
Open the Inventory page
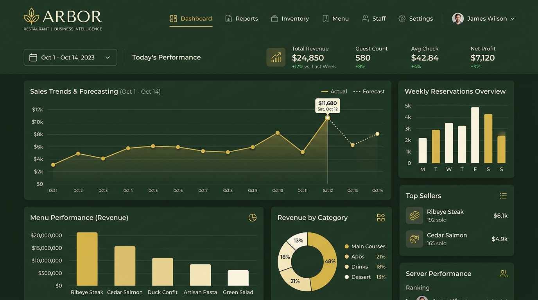click(290, 18)
